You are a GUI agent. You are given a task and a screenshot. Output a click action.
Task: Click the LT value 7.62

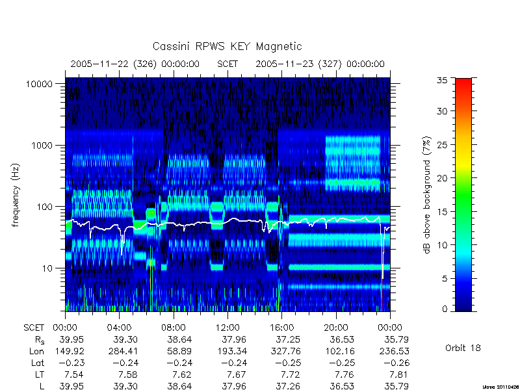coord(182,374)
